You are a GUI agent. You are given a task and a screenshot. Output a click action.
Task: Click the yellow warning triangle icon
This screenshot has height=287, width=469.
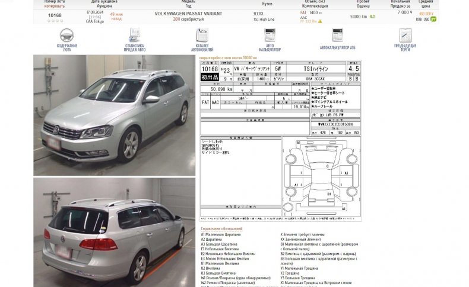coord(320,21)
